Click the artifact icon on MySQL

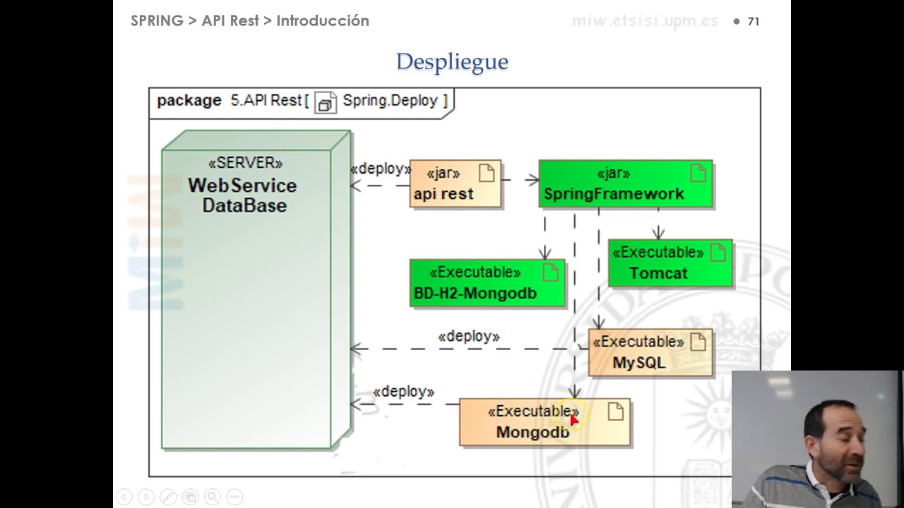click(698, 342)
